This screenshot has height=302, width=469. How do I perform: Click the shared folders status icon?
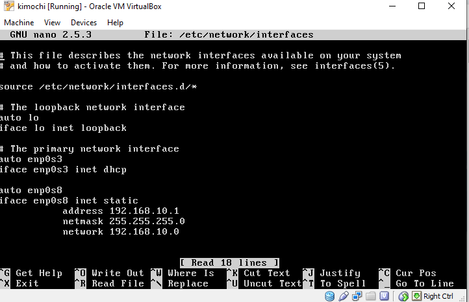point(371,296)
